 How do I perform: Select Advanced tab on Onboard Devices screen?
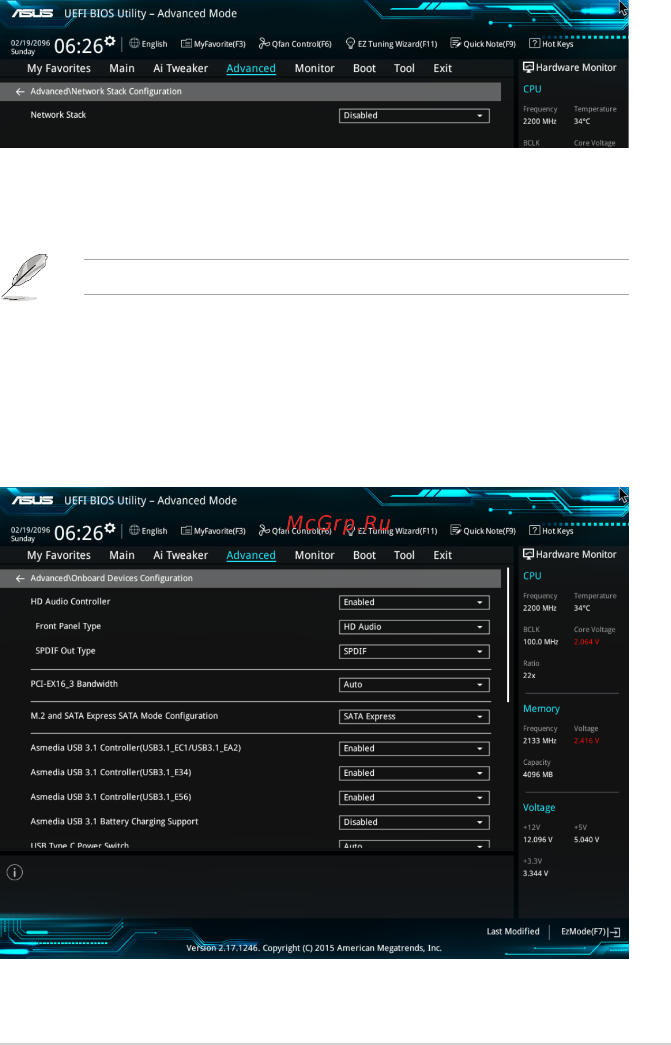pos(251,555)
